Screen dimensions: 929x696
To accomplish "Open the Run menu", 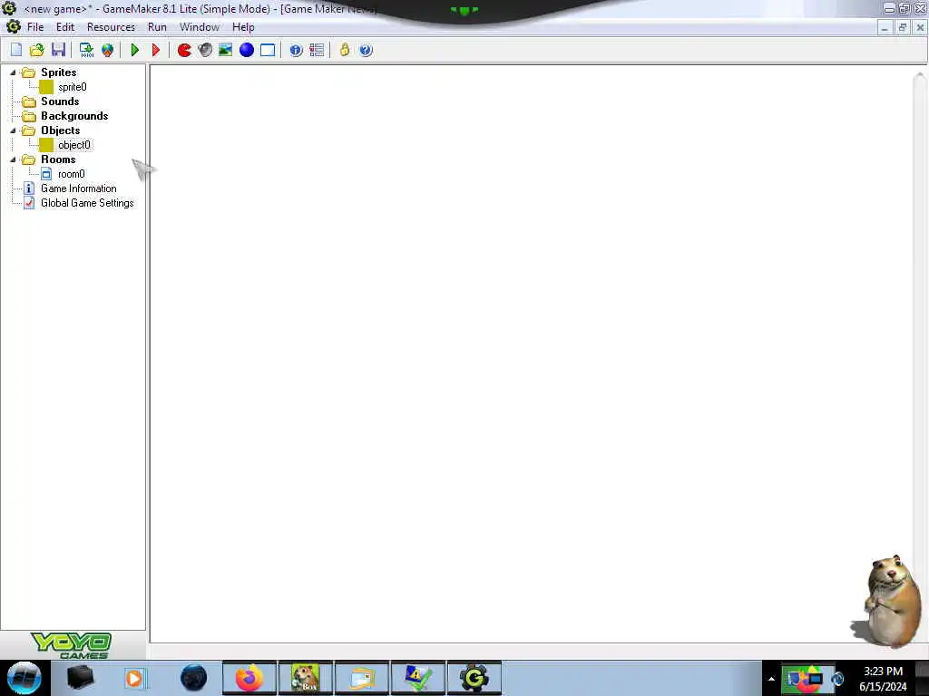I will 157,27.
